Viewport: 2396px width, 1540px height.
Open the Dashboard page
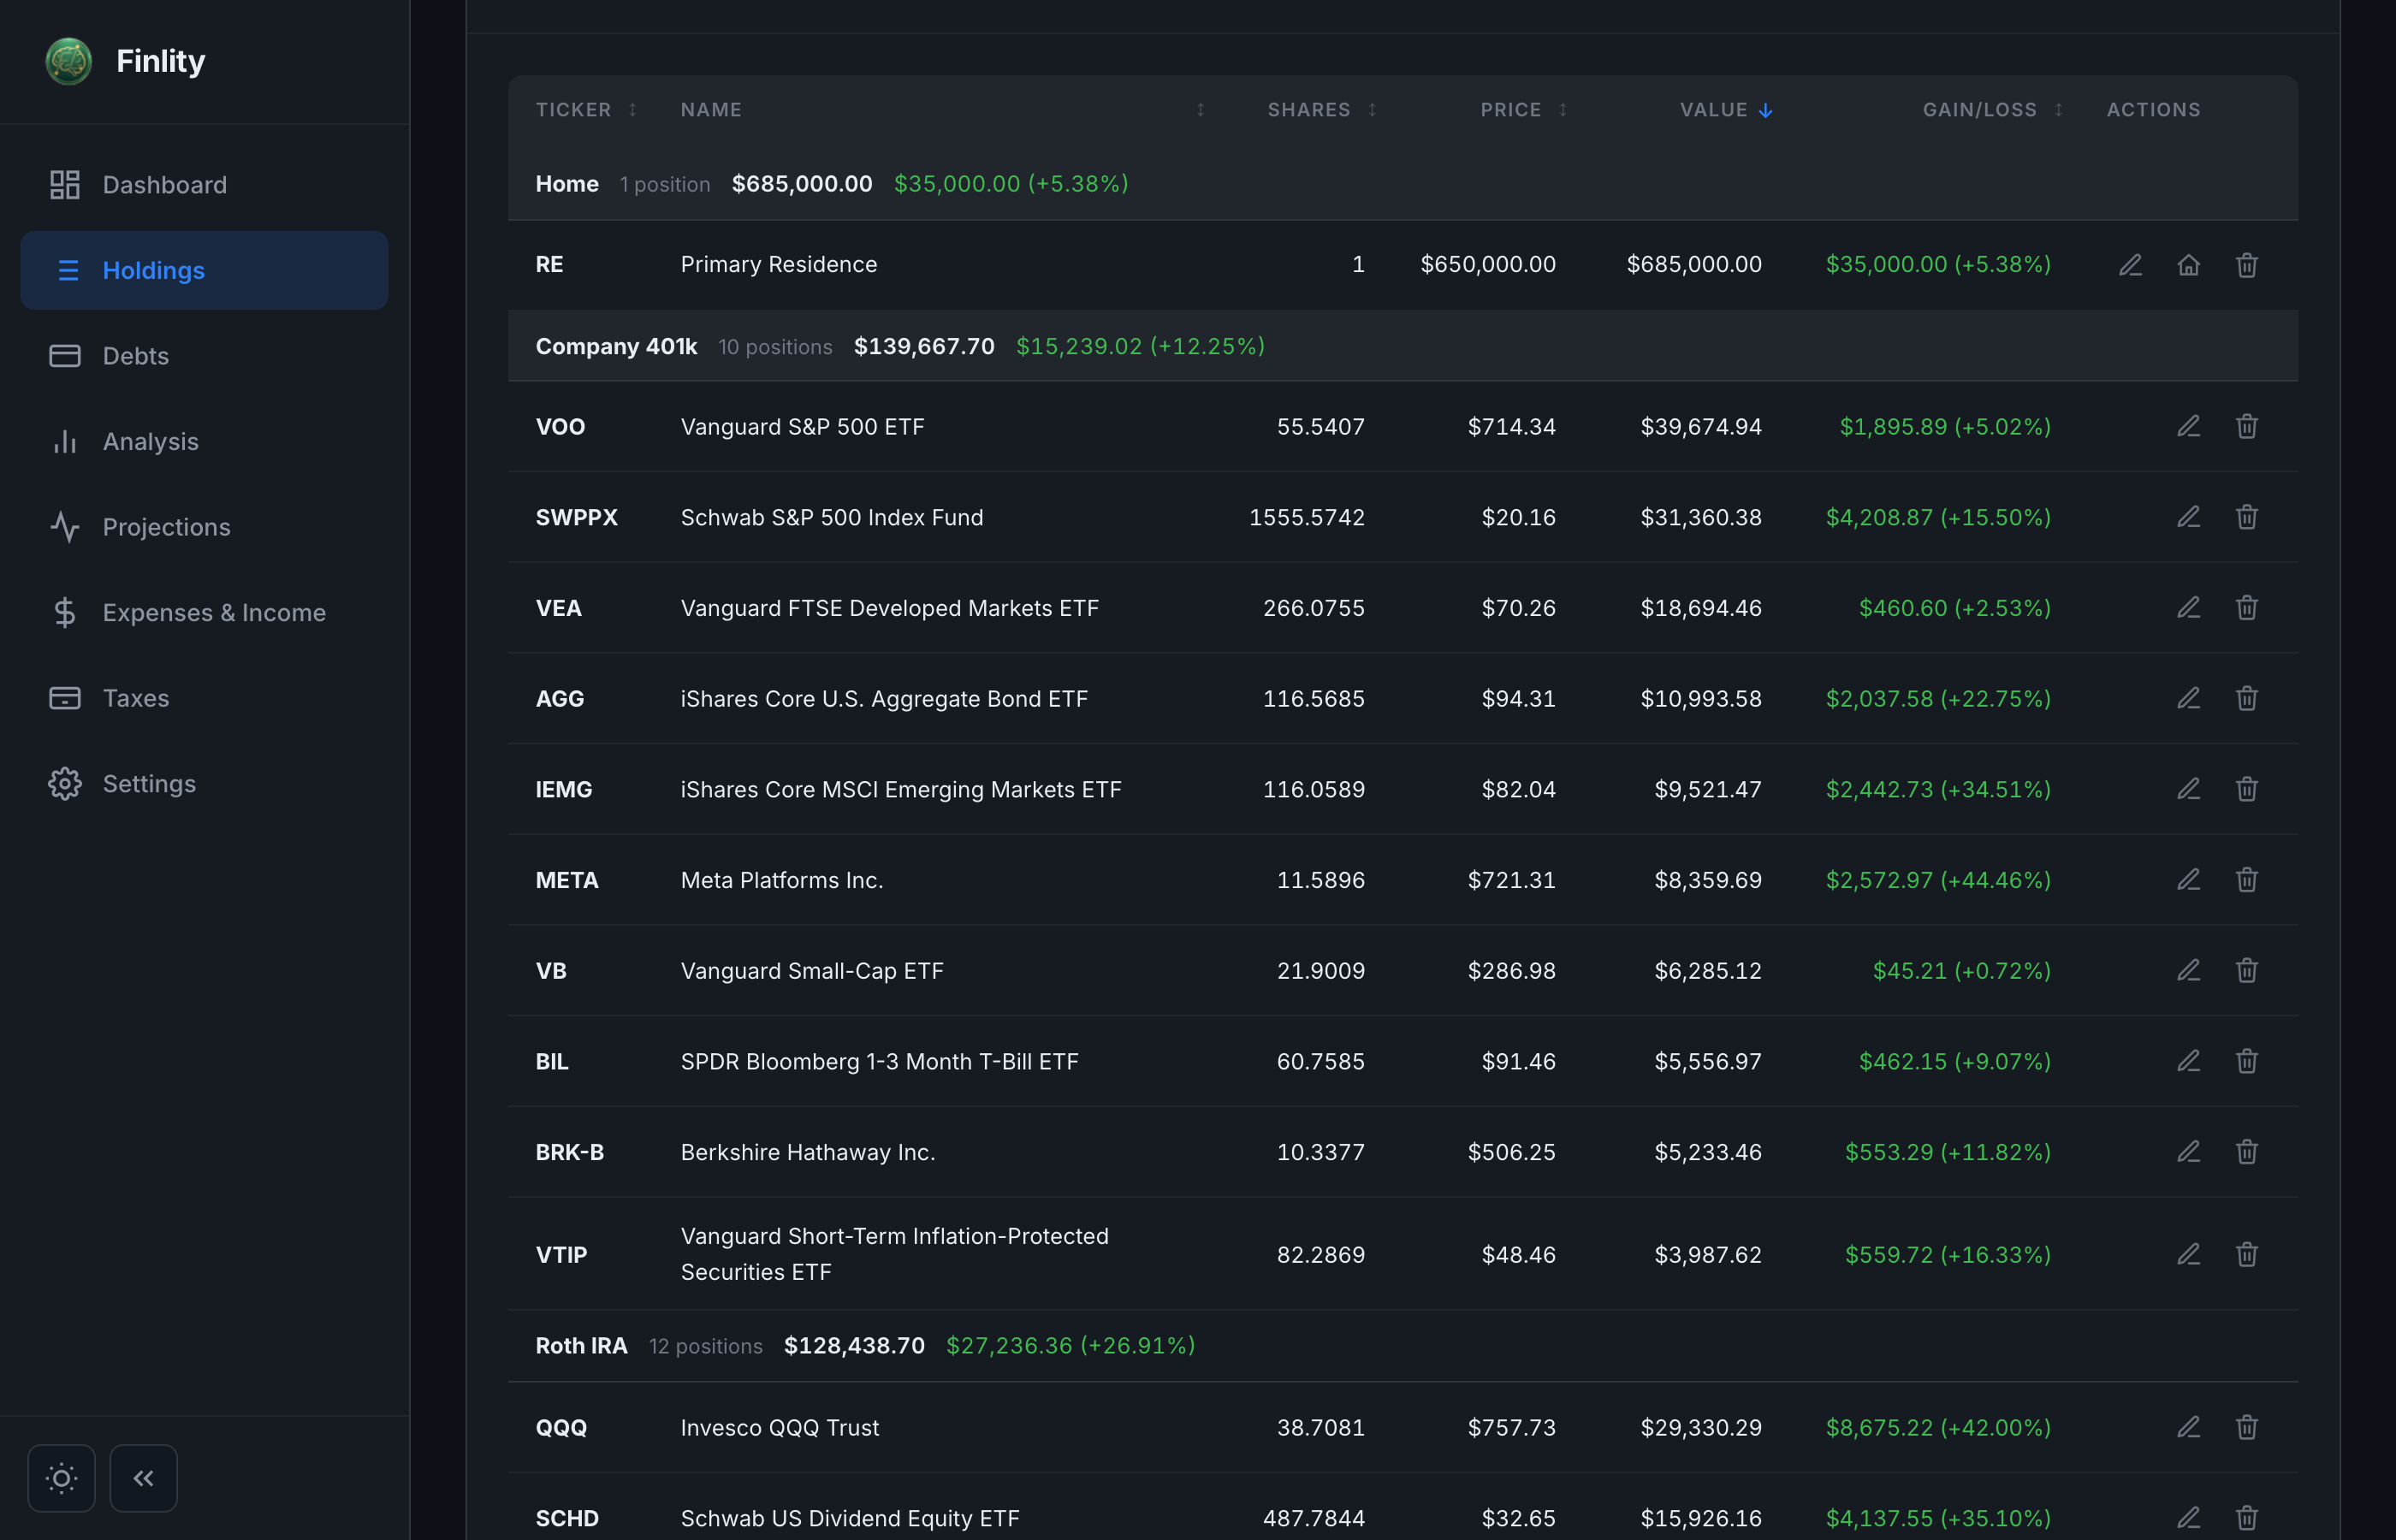(204, 185)
